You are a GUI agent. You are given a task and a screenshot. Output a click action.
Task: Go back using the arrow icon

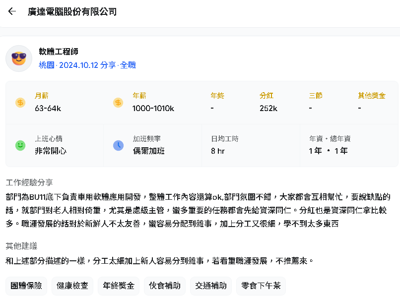12,11
